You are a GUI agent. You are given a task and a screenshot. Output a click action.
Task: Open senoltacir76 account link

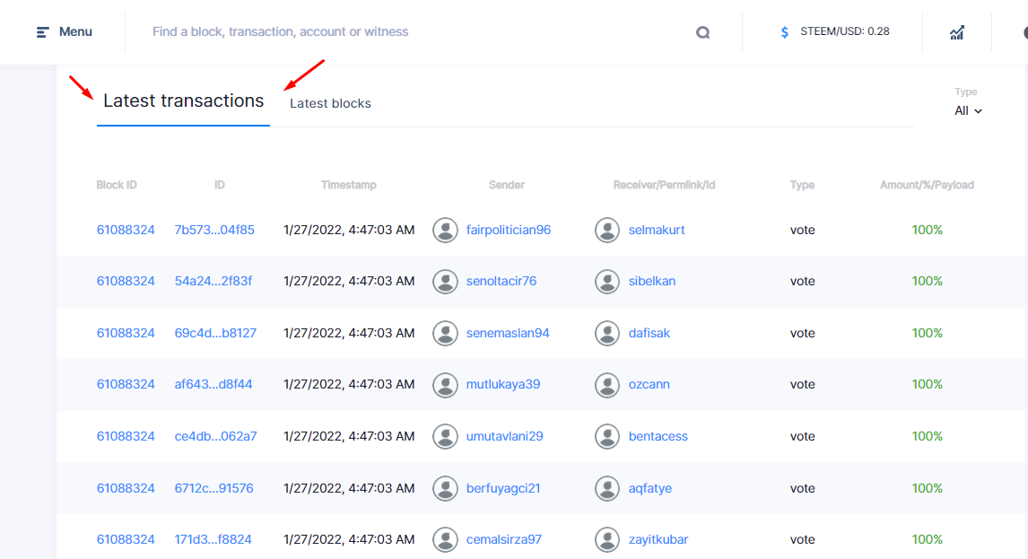coord(501,281)
